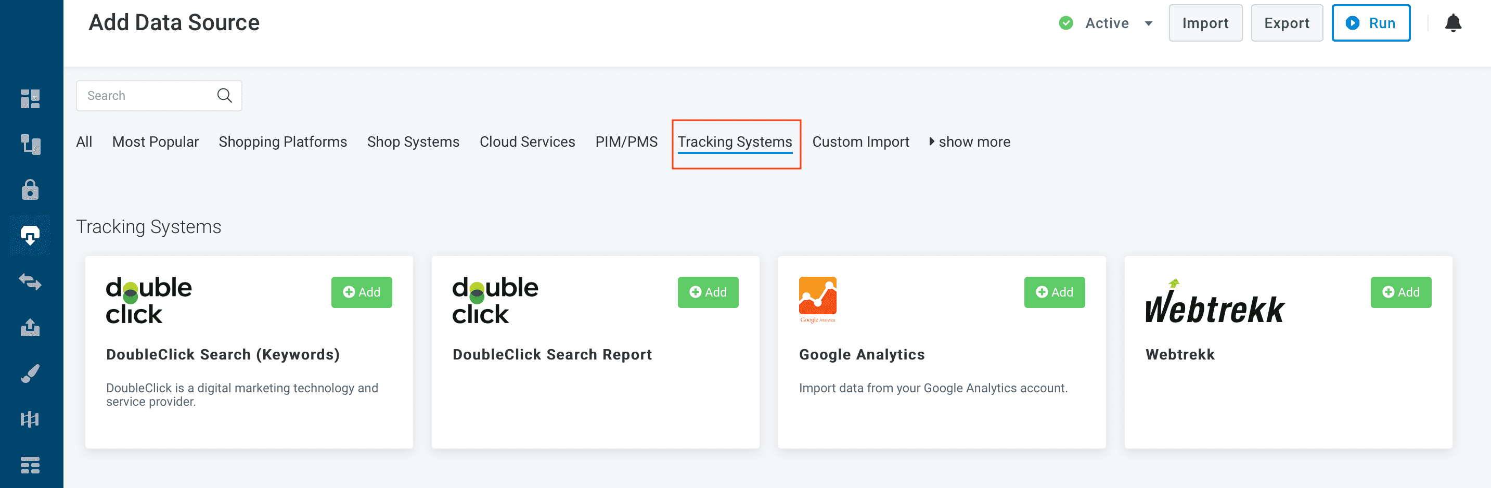Open the Most Popular tab
This screenshot has height=488, width=1491.
click(x=155, y=142)
